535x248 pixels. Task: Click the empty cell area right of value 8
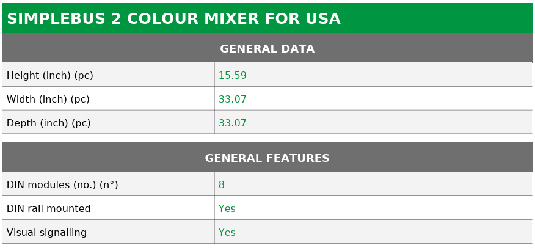point(379,184)
